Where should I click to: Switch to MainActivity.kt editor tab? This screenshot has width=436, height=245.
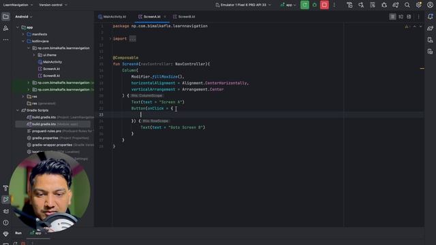(112, 16)
